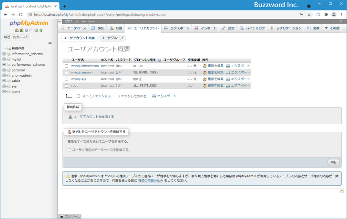
Task: Check the mysql.infoschema user checkbox
Action: 66,66
